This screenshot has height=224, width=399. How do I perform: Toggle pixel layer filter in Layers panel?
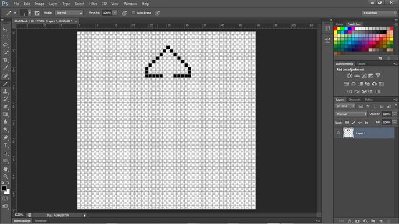tap(360, 106)
